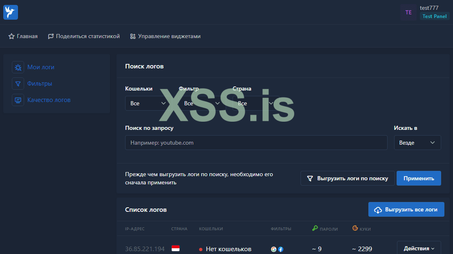Click the passwords count ~ 9
Image resolution: width=453 pixels, height=254 pixels.
[x=316, y=249]
